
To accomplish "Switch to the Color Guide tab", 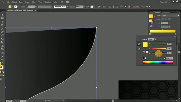I will pos(166,12).
